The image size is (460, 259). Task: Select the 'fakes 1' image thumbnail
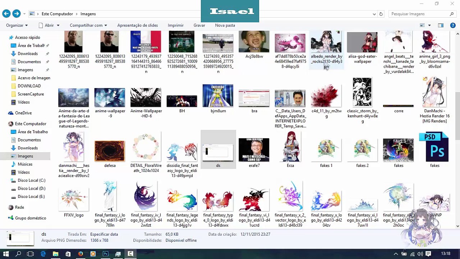[326, 150]
